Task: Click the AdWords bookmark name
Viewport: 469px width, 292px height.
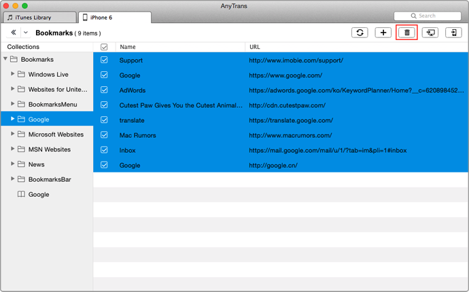Action: click(133, 90)
